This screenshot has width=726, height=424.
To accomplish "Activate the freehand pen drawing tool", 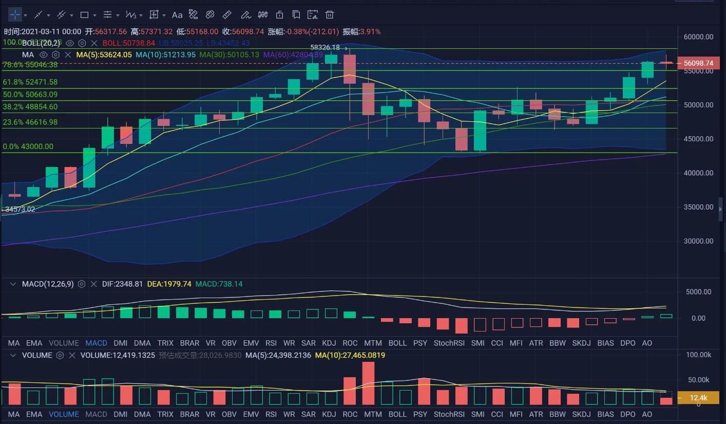I will [x=245, y=15].
